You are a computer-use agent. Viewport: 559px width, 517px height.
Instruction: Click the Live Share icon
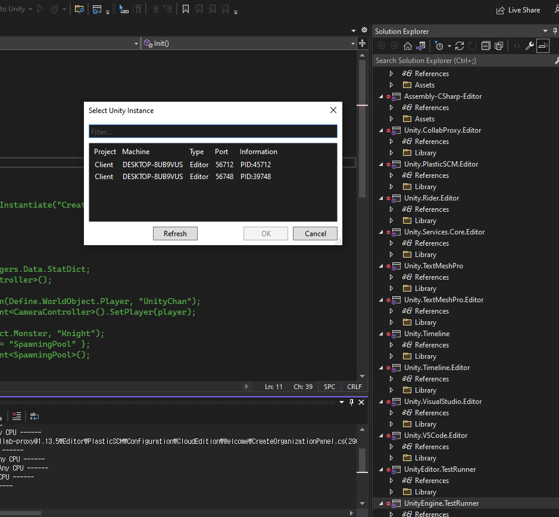(x=501, y=10)
